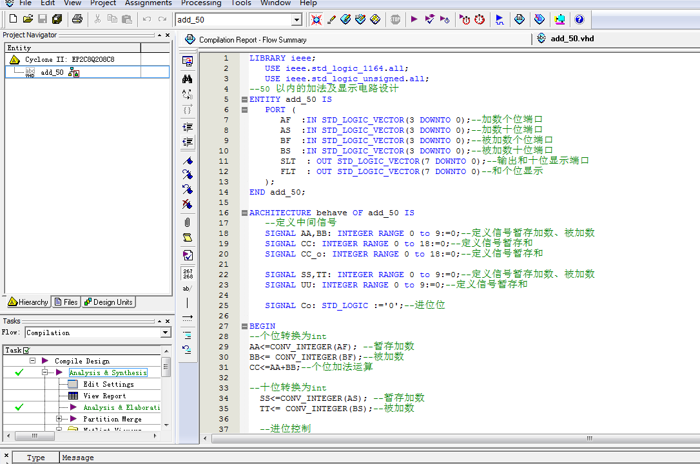Click the Start Compilation play icon
The width and height of the screenshot is (700, 464).
point(414,19)
